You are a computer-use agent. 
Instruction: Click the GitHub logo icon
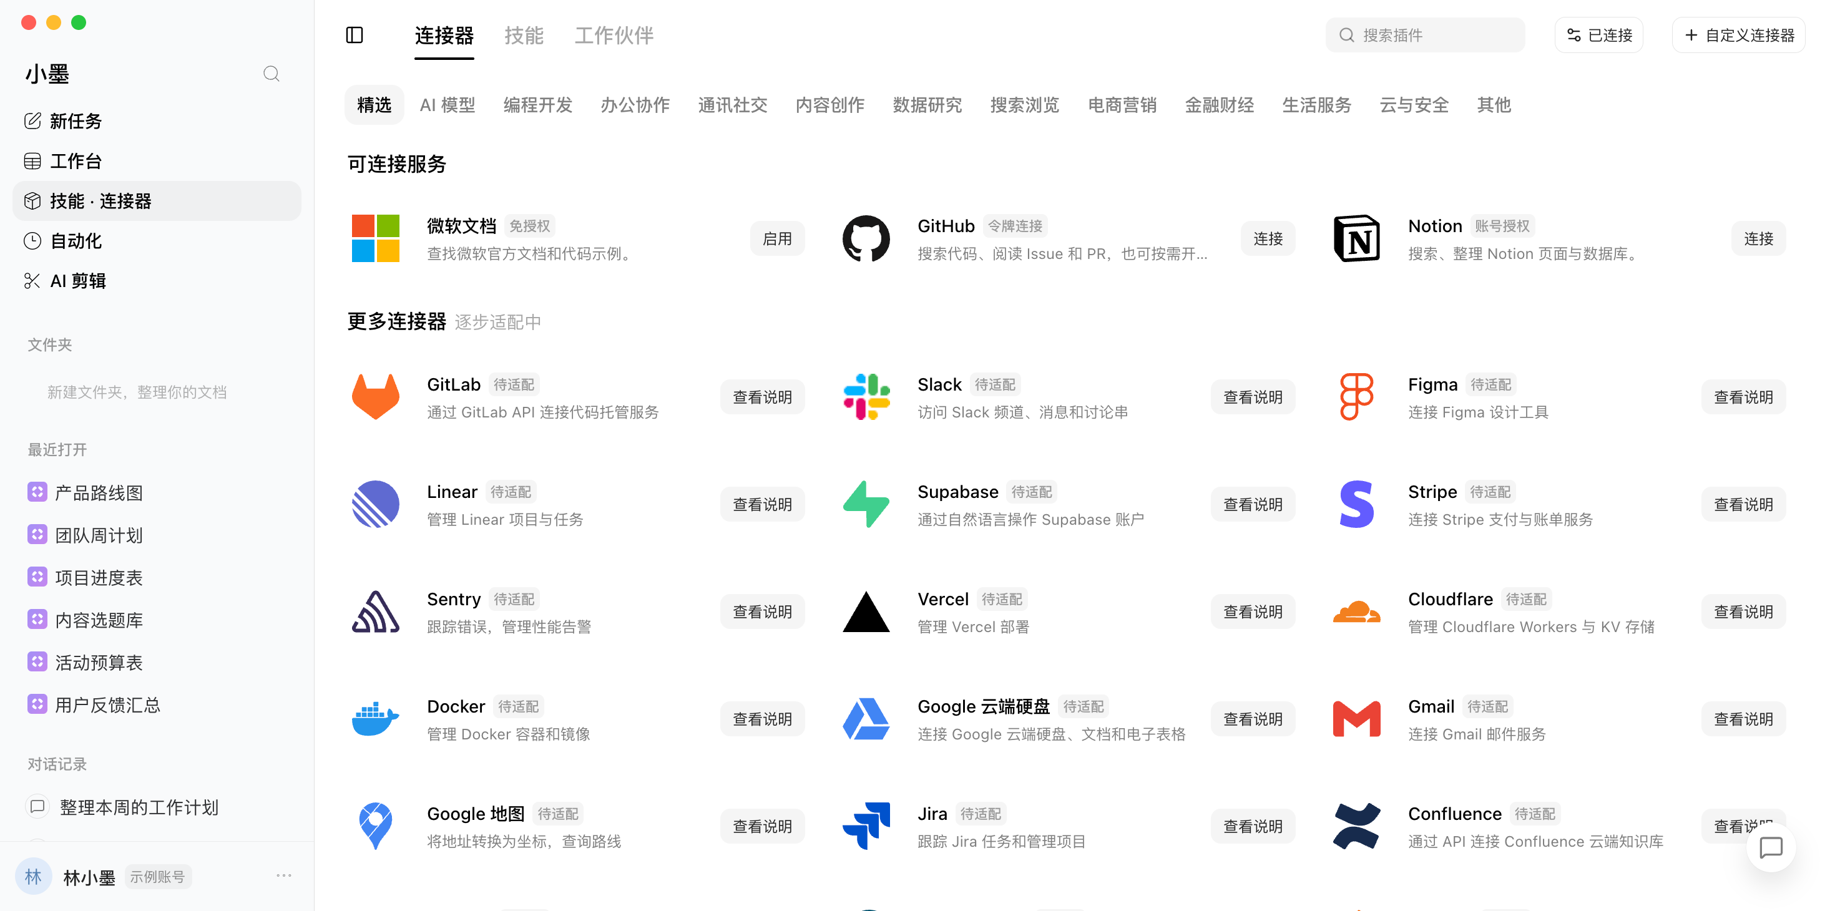(866, 238)
